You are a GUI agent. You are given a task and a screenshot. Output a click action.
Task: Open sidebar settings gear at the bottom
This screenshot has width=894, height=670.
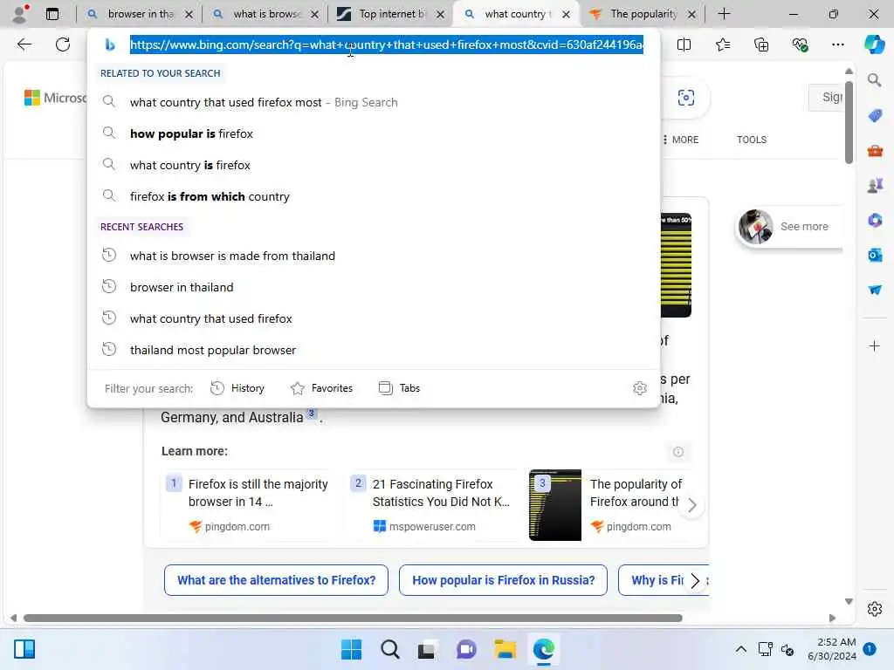pos(875,609)
